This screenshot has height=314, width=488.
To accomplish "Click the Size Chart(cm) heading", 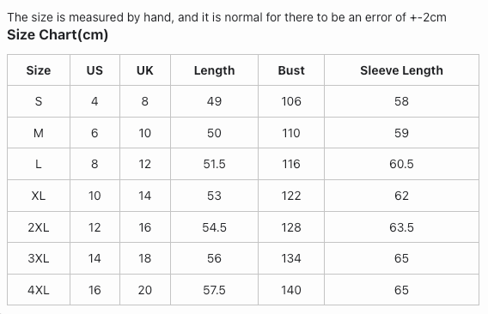I will coord(58,34).
